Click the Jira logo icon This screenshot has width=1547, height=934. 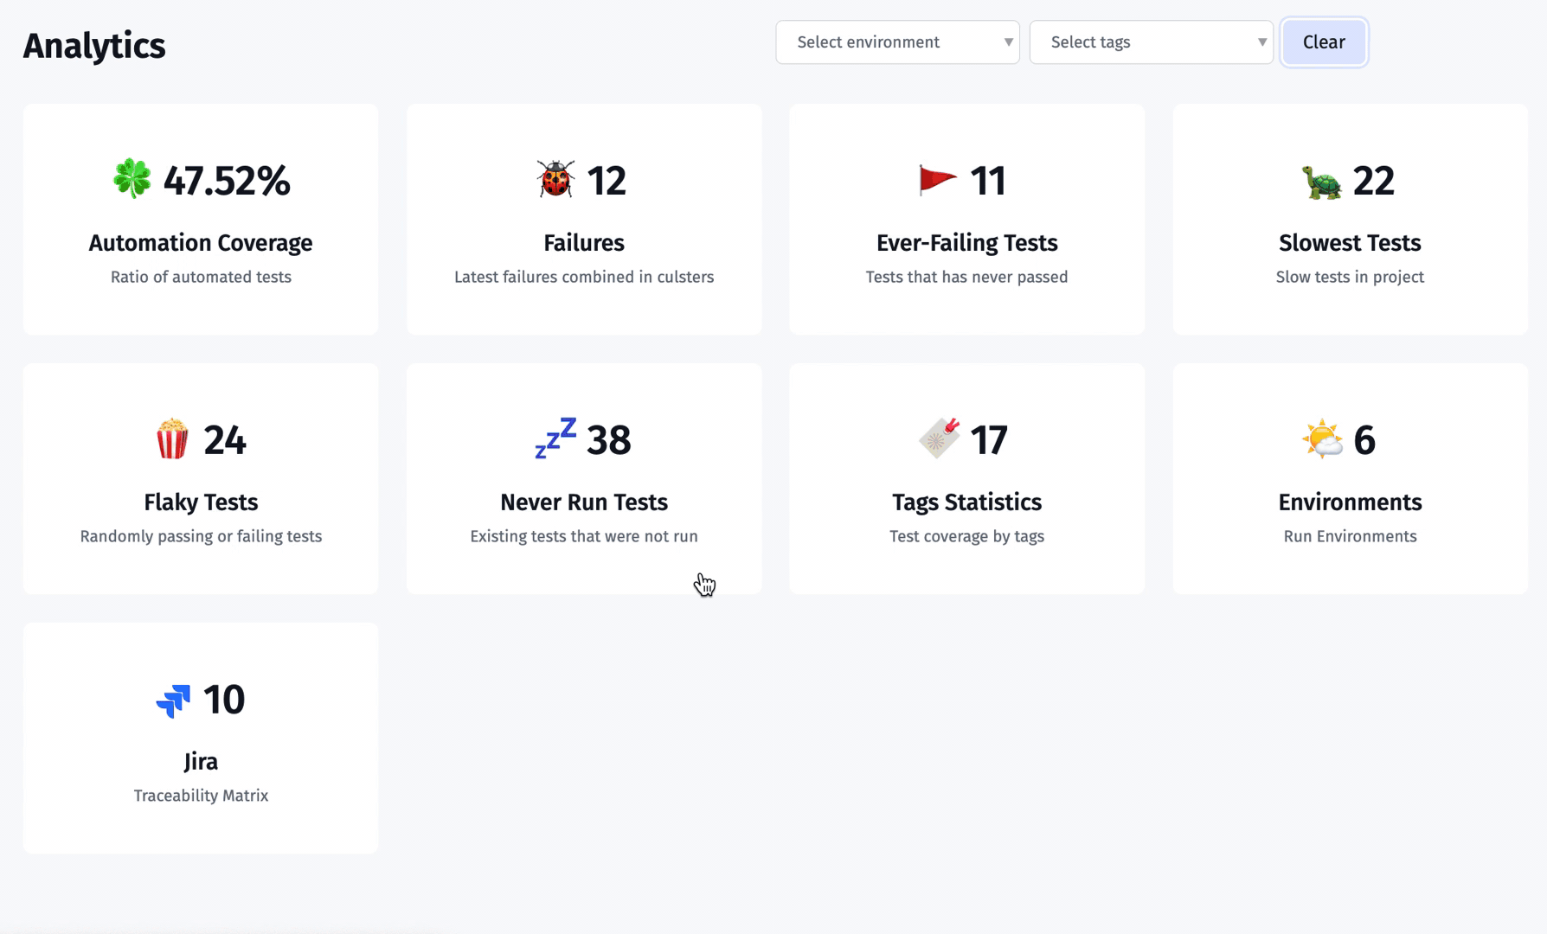click(173, 700)
